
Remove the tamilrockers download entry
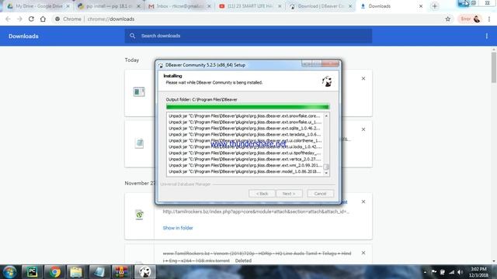(x=363, y=201)
